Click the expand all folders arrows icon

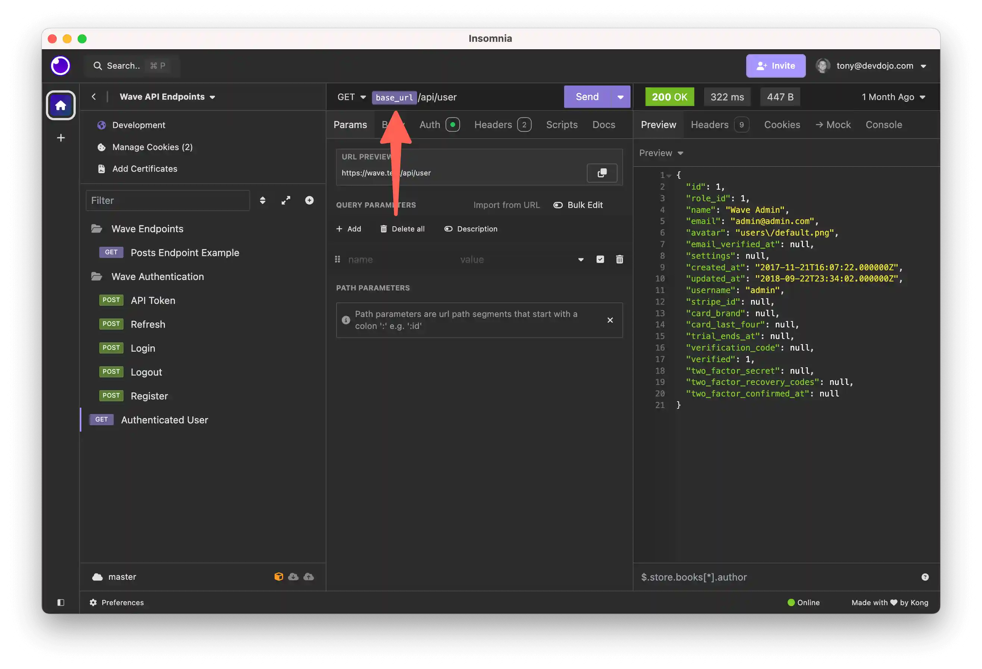(286, 200)
